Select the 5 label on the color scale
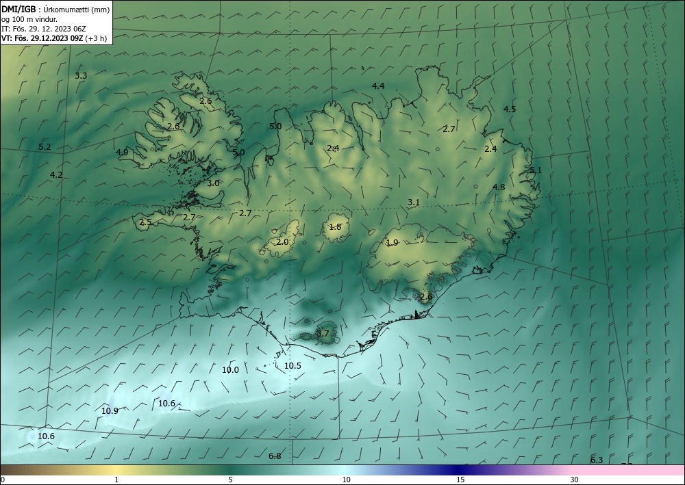The height and width of the screenshot is (485, 685). [230, 480]
